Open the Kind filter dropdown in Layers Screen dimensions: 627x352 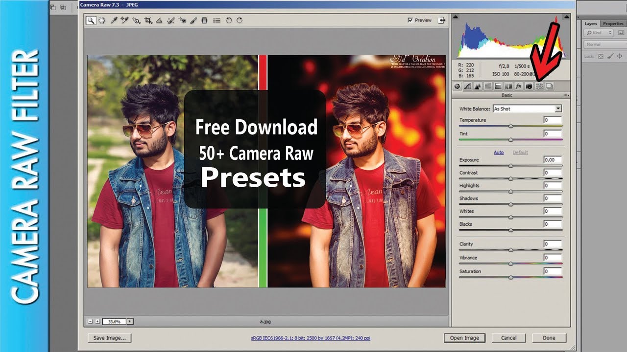pos(598,33)
